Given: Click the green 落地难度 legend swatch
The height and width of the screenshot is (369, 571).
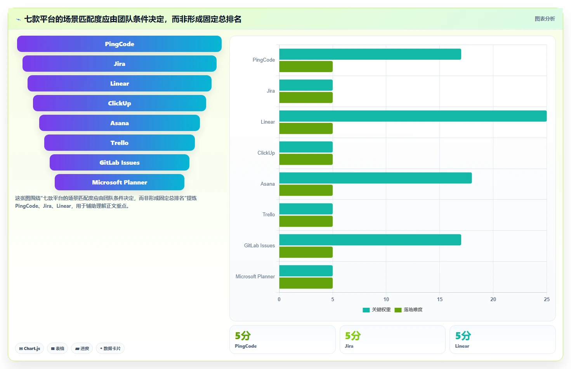Looking at the screenshot, I should click(x=398, y=310).
